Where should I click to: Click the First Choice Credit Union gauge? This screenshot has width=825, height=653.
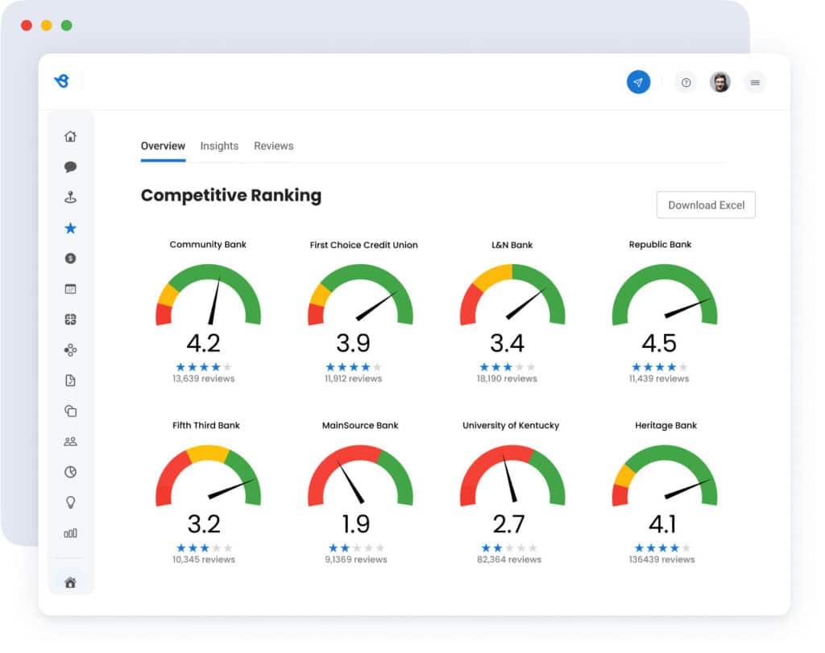[x=360, y=295]
